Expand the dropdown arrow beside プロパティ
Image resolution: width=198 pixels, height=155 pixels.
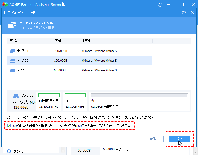63,151
